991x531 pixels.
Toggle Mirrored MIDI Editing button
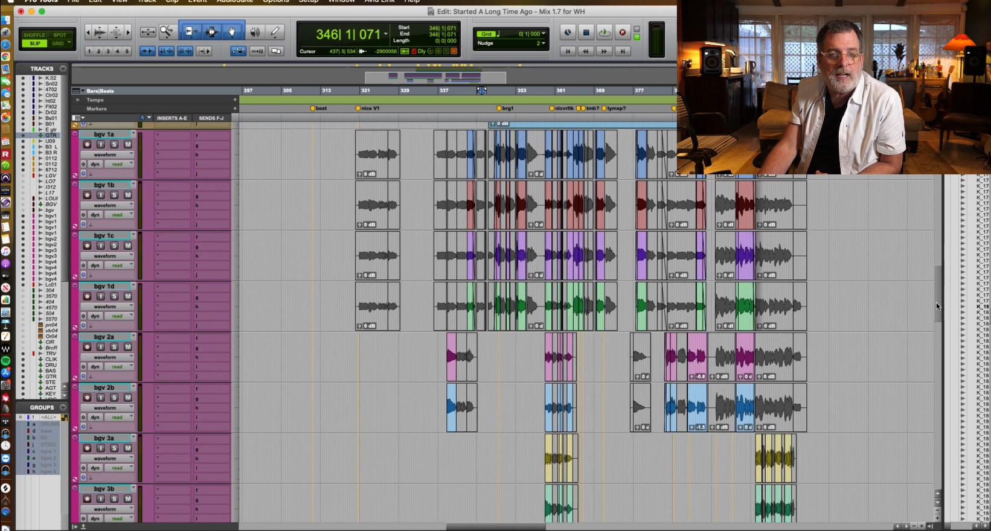tap(257, 51)
